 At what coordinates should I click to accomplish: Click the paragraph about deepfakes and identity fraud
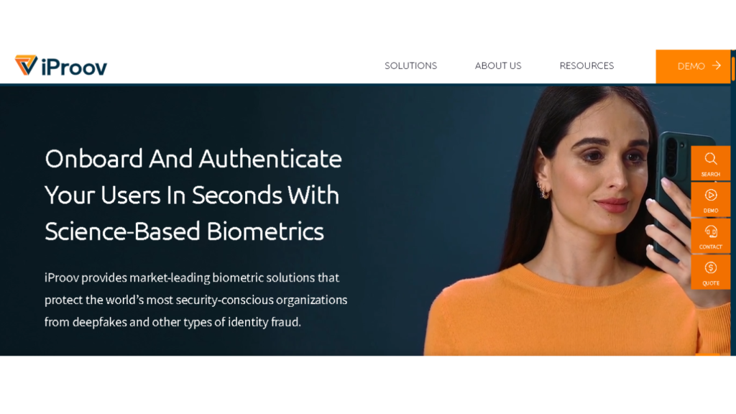pos(195,300)
